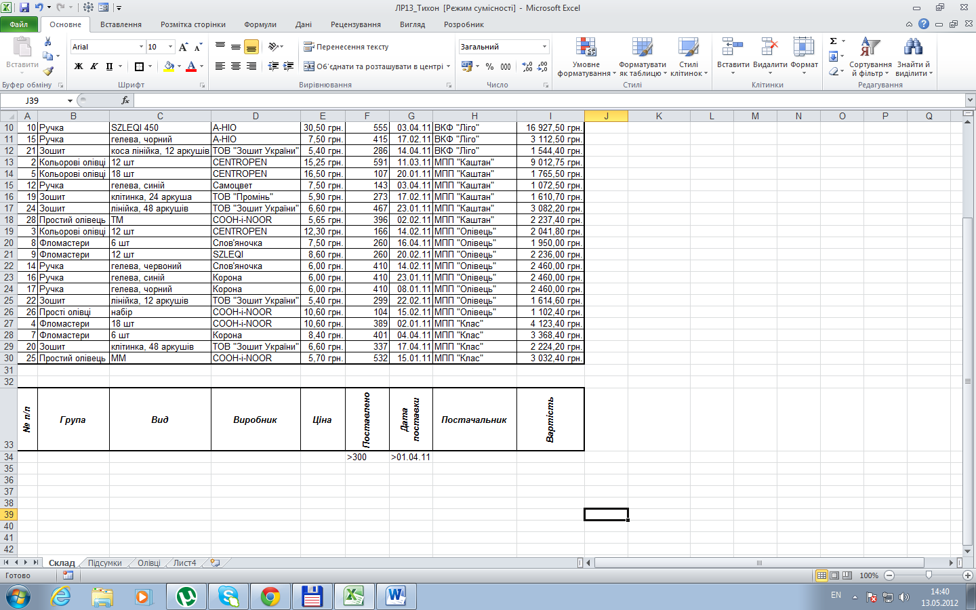976x610 pixels.
Task: Click the Decrease Decimal icon
Action: pyautogui.click(x=542, y=66)
